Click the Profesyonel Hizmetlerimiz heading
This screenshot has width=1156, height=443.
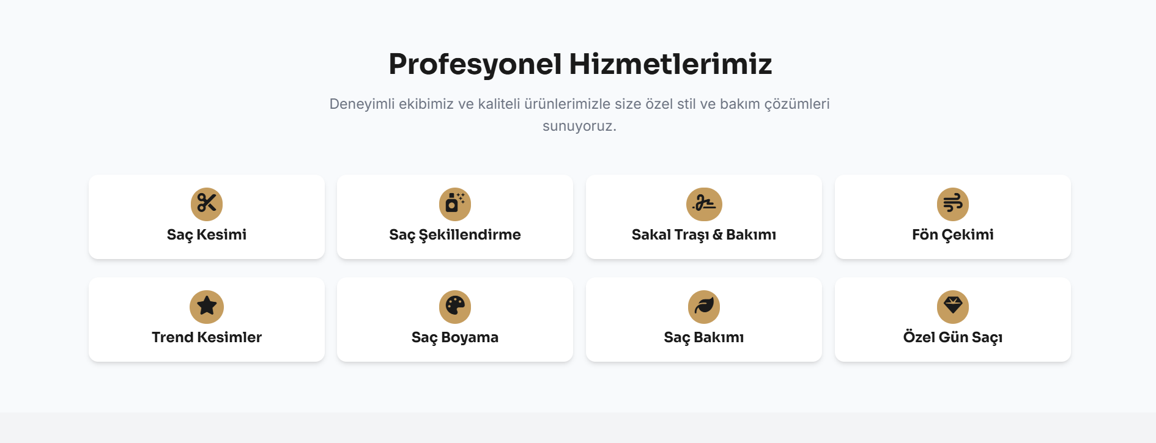[580, 64]
